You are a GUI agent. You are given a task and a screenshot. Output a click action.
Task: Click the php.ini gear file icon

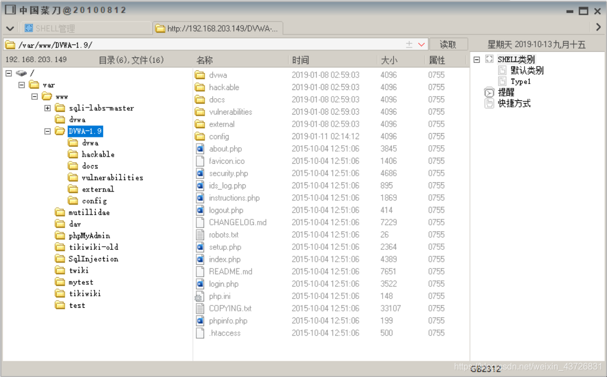tap(199, 296)
